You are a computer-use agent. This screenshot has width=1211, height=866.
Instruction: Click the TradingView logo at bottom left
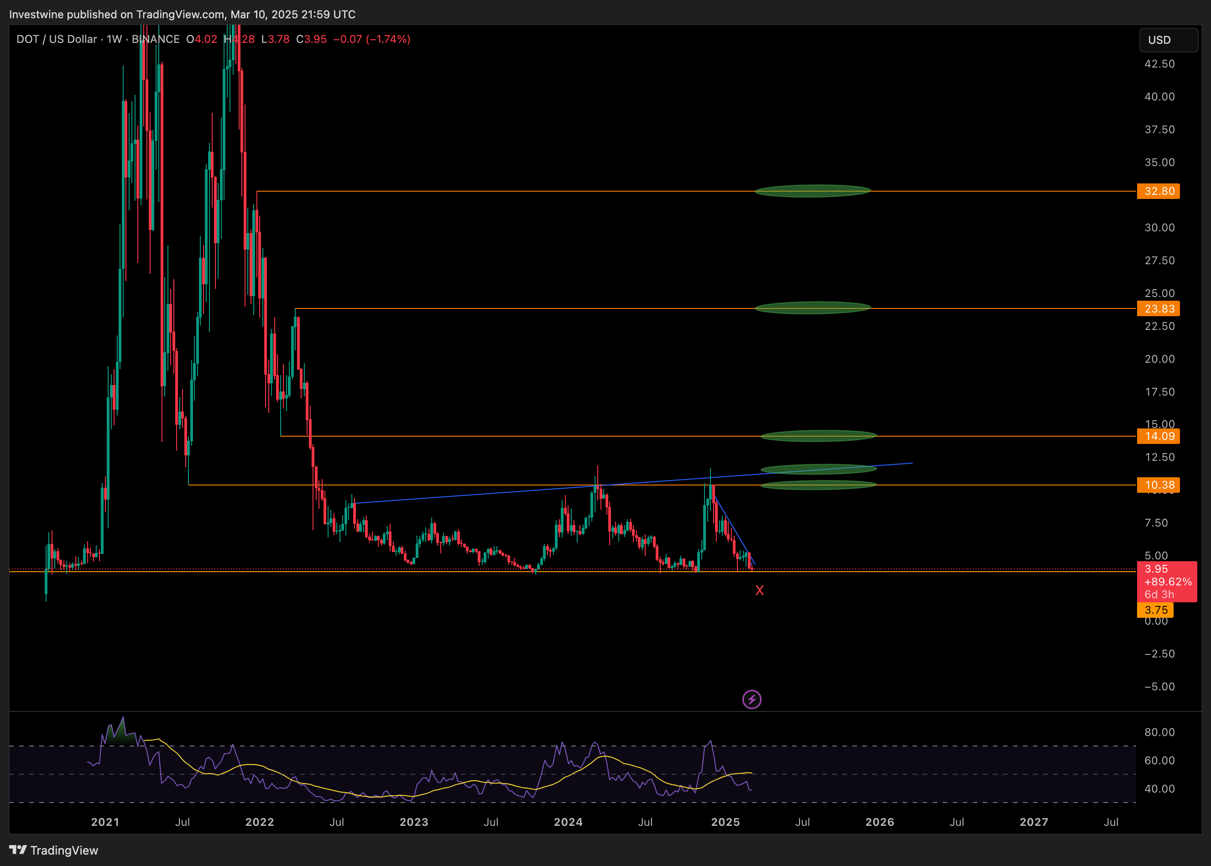(x=54, y=850)
